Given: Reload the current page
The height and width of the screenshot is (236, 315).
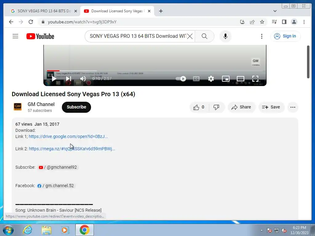Looking at the screenshot, I should (31, 22).
